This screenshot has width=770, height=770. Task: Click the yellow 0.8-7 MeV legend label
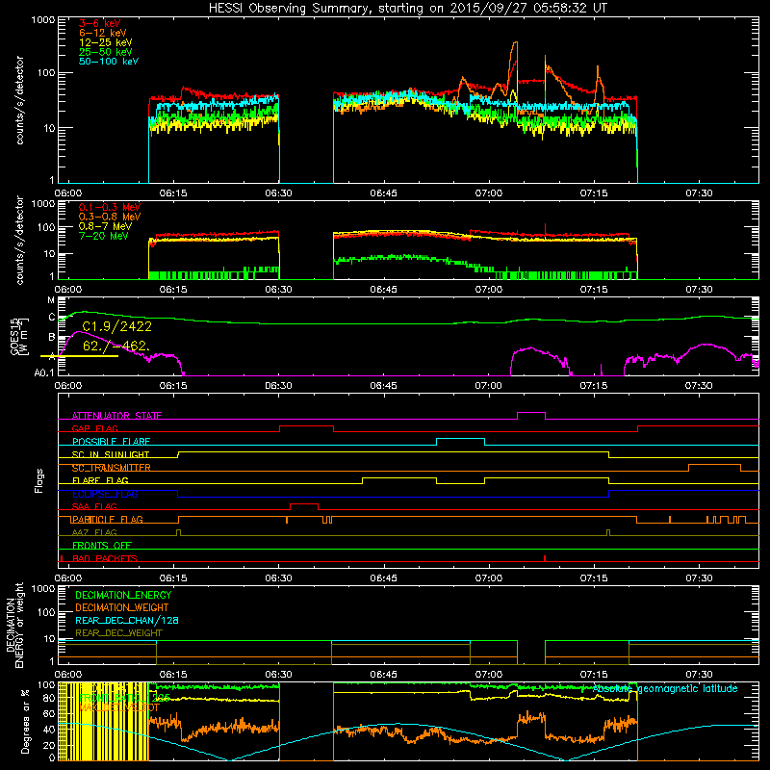pyautogui.click(x=105, y=226)
